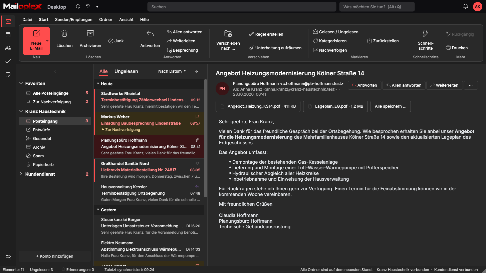The width and height of the screenshot is (486, 273).
Task: Collapse the Heute message group
Action: tap(98, 84)
